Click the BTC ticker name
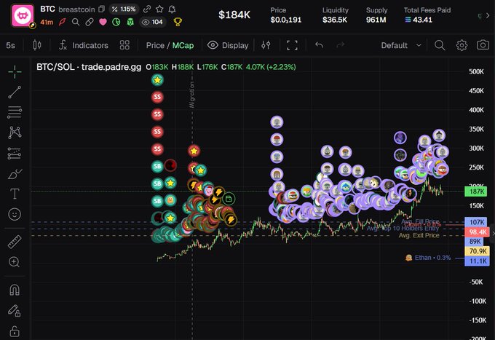 click(x=47, y=9)
